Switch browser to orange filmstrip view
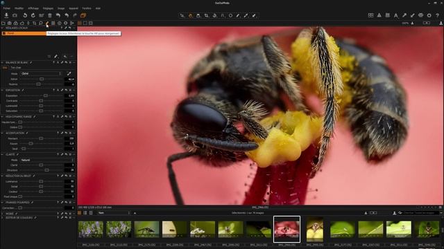This screenshot has height=249, width=444. 80,213
